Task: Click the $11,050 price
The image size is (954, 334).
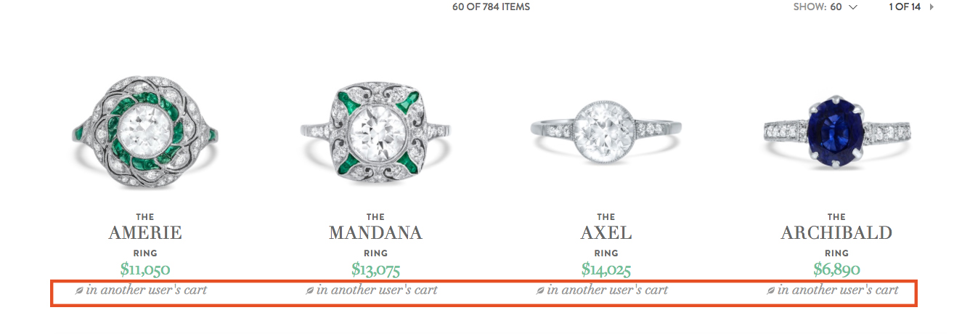Action: 145,270
